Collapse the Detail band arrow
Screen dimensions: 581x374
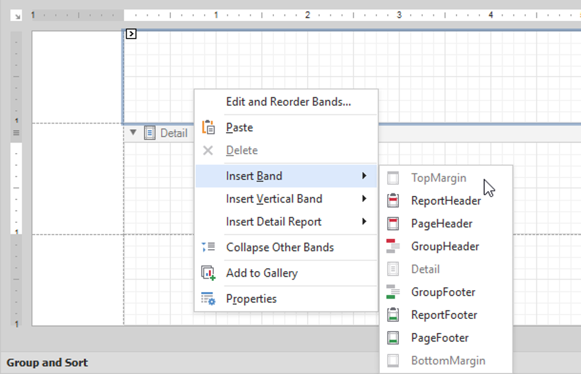point(133,133)
